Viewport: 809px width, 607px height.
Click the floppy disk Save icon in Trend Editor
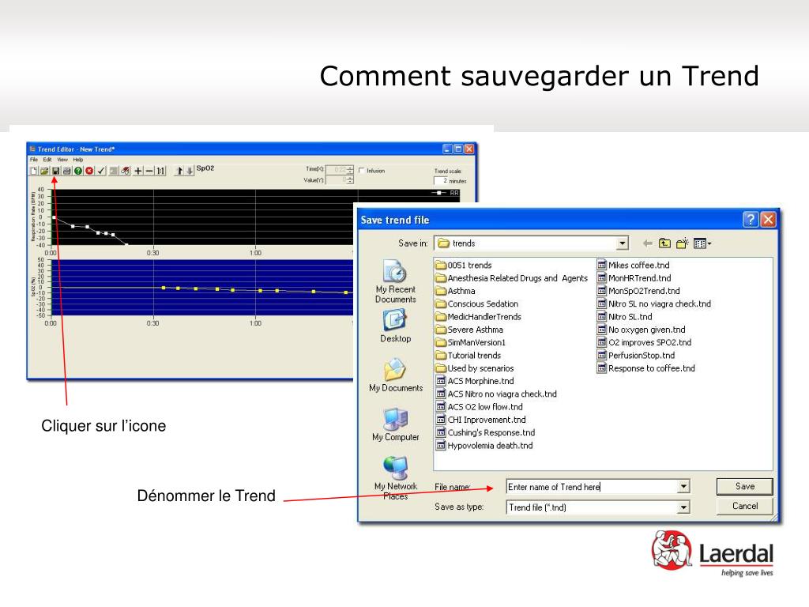[x=56, y=171]
